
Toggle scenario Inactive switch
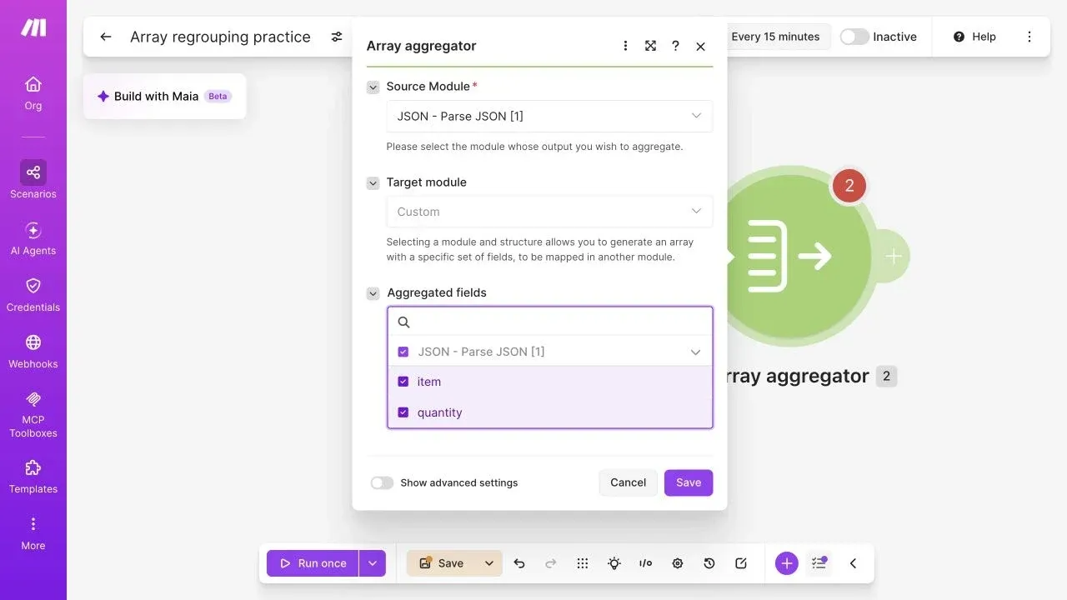click(x=854, y=37)
